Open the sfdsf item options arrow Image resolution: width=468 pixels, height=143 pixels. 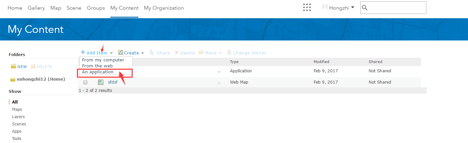pyautogui.click(x=219, y=83)
